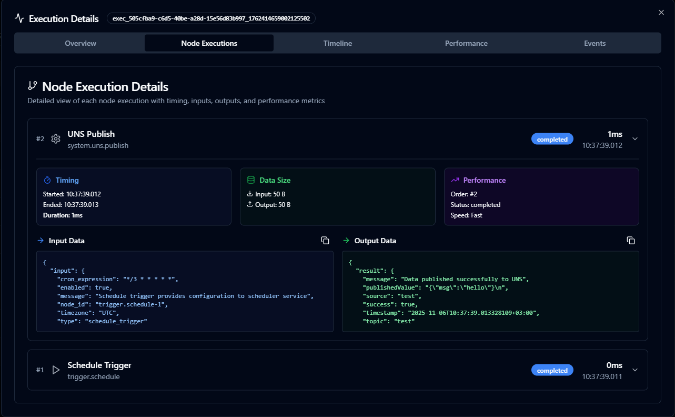Click the stopwatch icon in Timing card

point(47,180)
